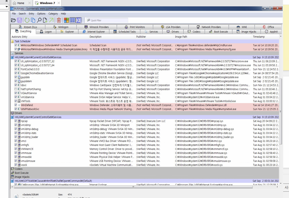Toggle the Hide Windows Entries blue grid icon

tap(72, 20)
